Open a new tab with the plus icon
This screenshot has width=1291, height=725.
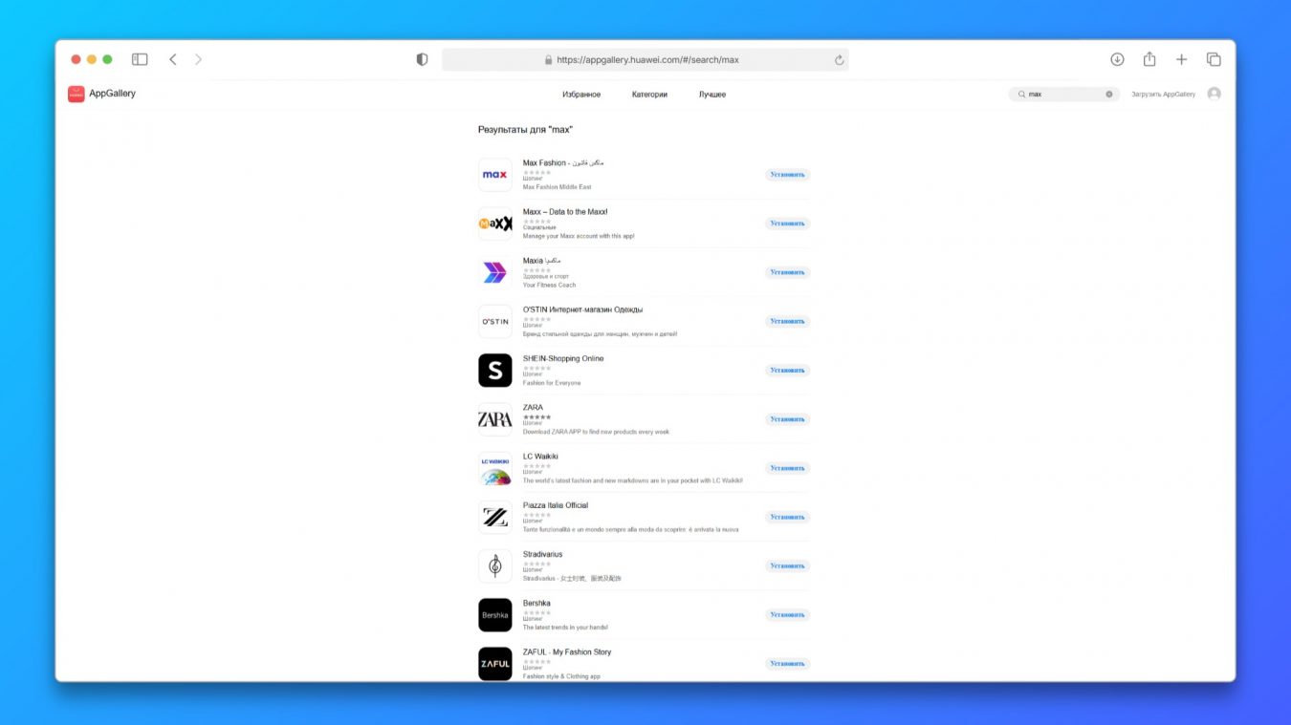1182,59
